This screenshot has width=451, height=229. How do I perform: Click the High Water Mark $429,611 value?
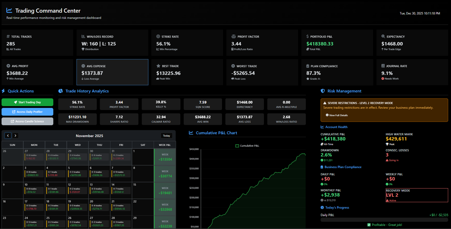coord(396,139)
